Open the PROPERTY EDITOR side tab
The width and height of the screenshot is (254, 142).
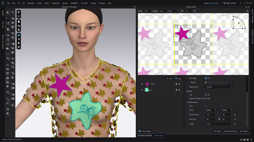tap(252, 36)
